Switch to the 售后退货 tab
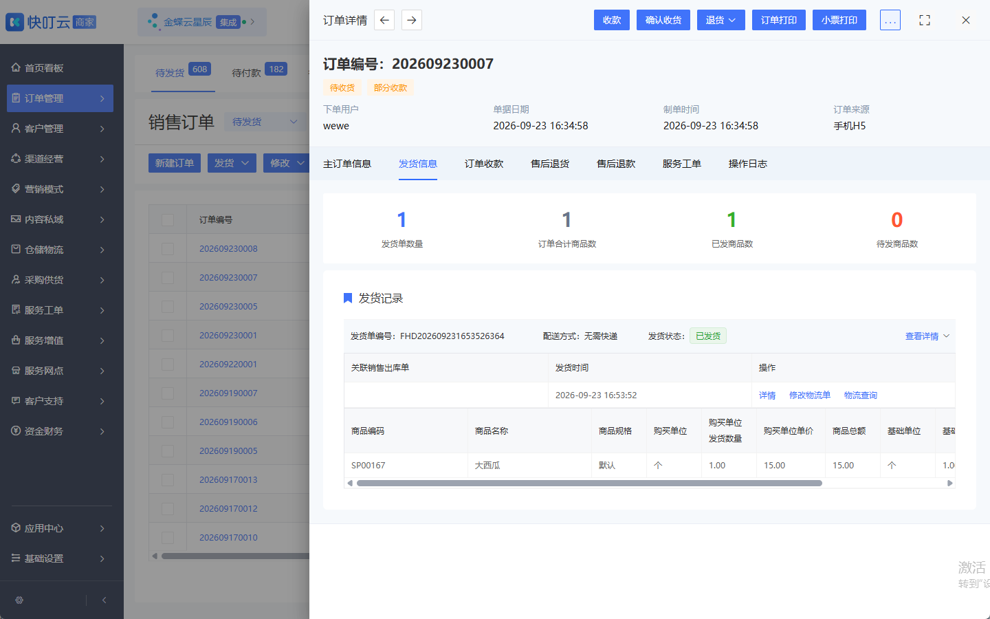 click(550, 164)
